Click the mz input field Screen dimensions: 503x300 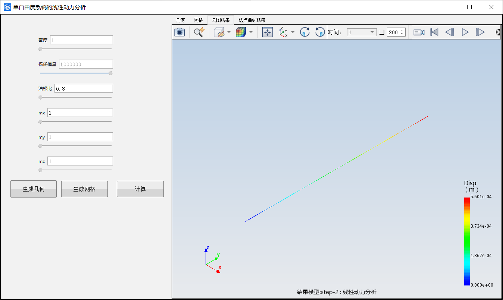pos(80,161)
